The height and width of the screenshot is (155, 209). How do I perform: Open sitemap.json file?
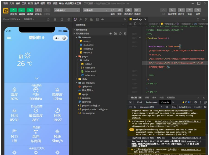[88, 113]
